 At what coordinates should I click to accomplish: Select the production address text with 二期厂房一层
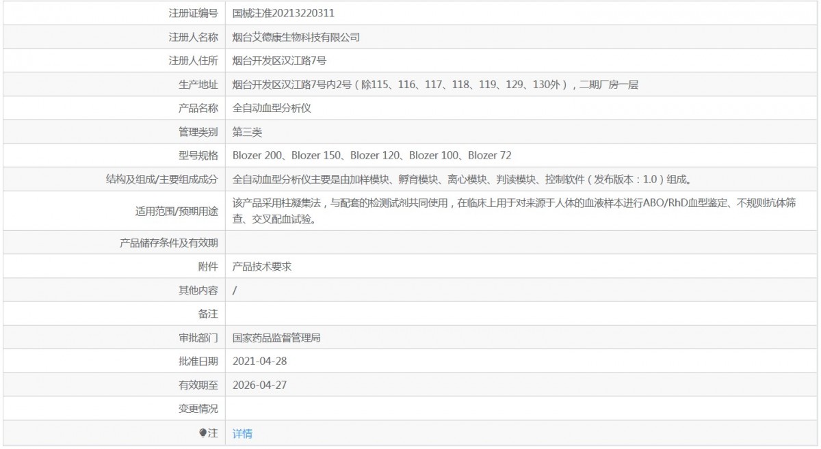click(x=436, y=85)
